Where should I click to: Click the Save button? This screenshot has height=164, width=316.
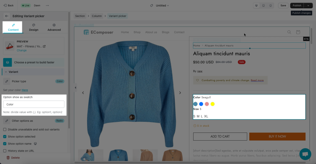pos(283,6)
